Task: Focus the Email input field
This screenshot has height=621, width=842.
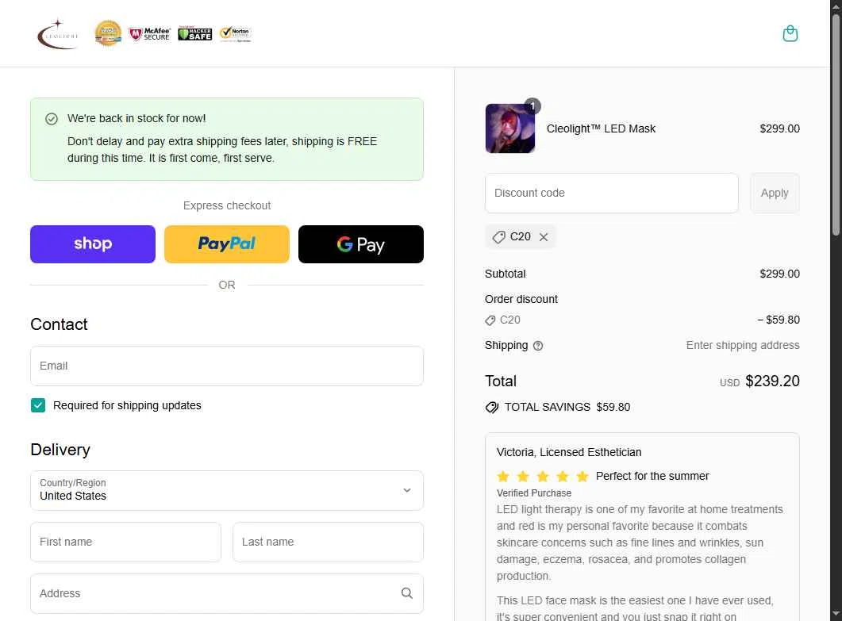Action: [x=227, y=366]
